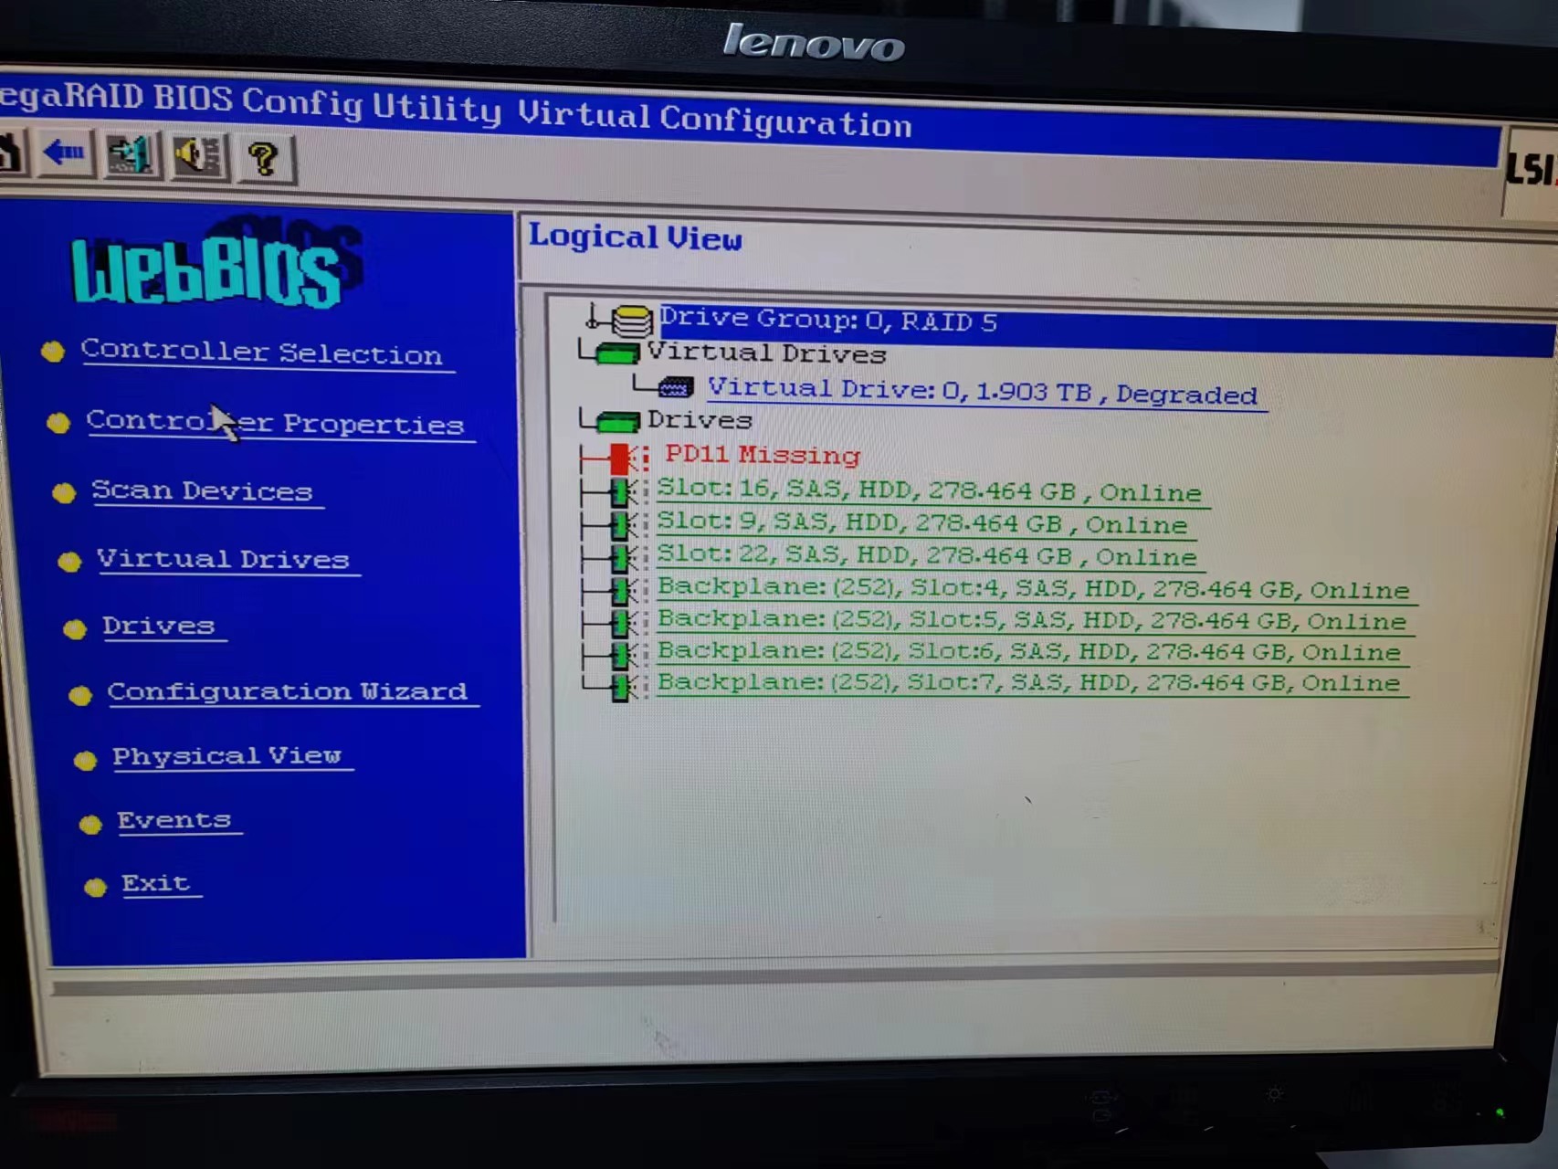Go to Virtual Drives in the left menu
The height and width of the screenshot is (1169, 1558).
tap(223, 558)
